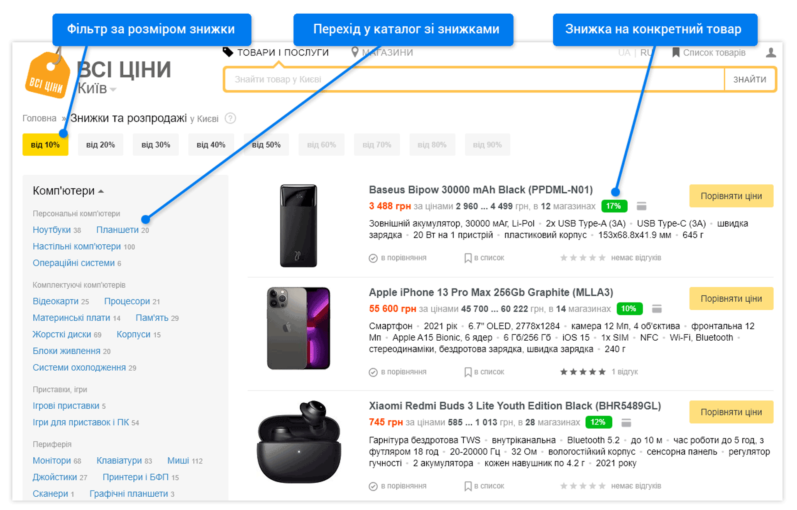Open the bookmark Список товарів icon
The height and width of the screenshot is (510, 797).
(676, 53)
